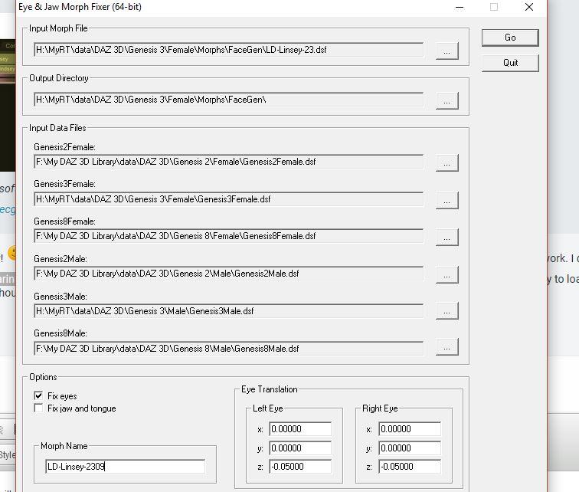This screenshot has height=492, width=579.
Task: Minimize the Eye & Jaw Morph Fixer window
Action: [460, 8]
